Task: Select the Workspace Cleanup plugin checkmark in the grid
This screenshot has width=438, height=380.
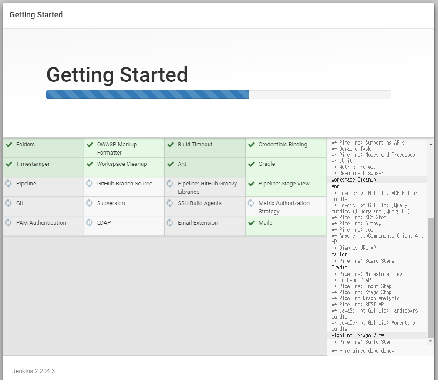Action: (90, 164)
